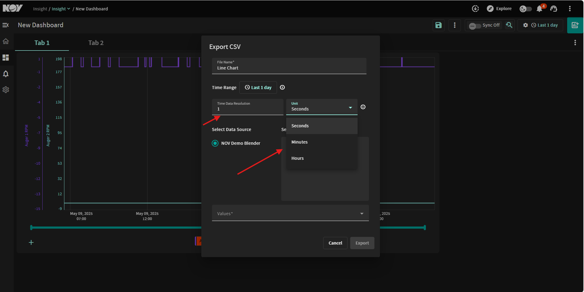
Task: Open the Explore compass icon
Action: (x=490, y=9)
